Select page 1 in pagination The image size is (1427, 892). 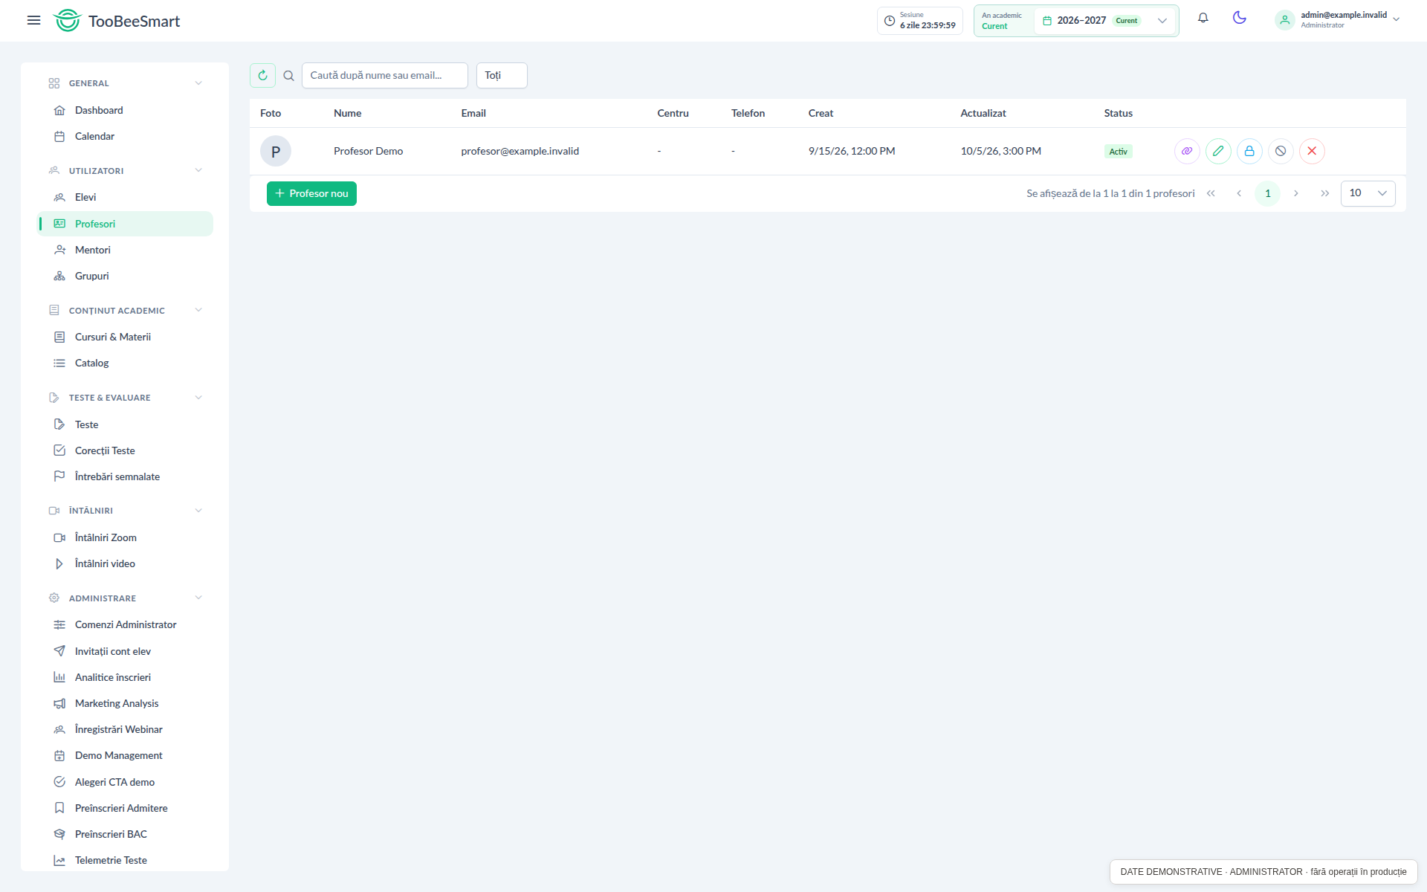click(x=1268, y=193)
